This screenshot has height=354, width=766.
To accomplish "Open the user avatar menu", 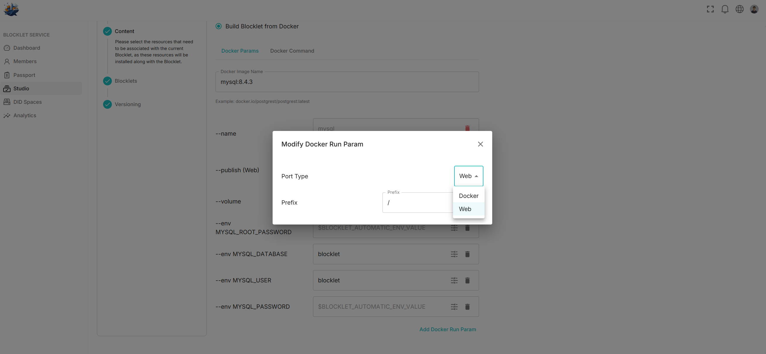I will pyautogui.click(x=754, y=9).
